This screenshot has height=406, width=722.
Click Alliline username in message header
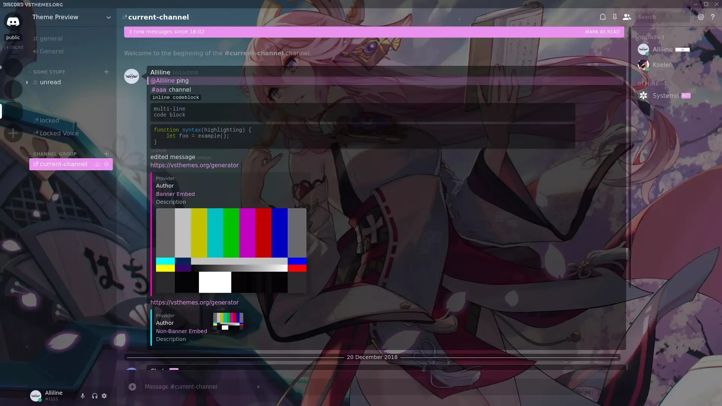160,72
